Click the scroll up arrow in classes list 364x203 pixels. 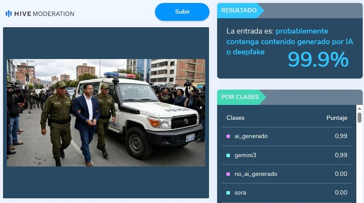pyautogui.click(x=360, y=108)
